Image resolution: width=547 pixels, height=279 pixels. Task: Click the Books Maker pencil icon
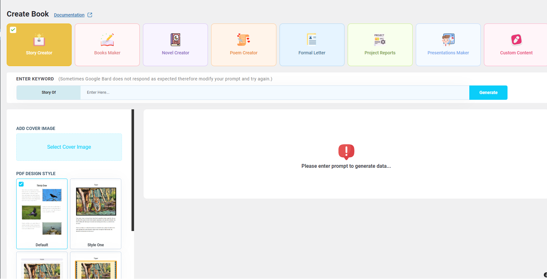tap(107, 40)
